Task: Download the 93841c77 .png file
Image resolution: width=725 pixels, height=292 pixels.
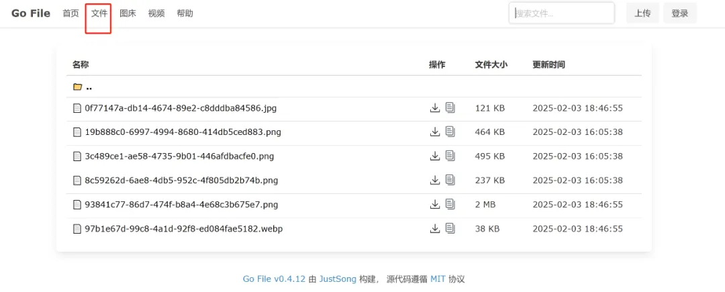Action: (434, 204)
